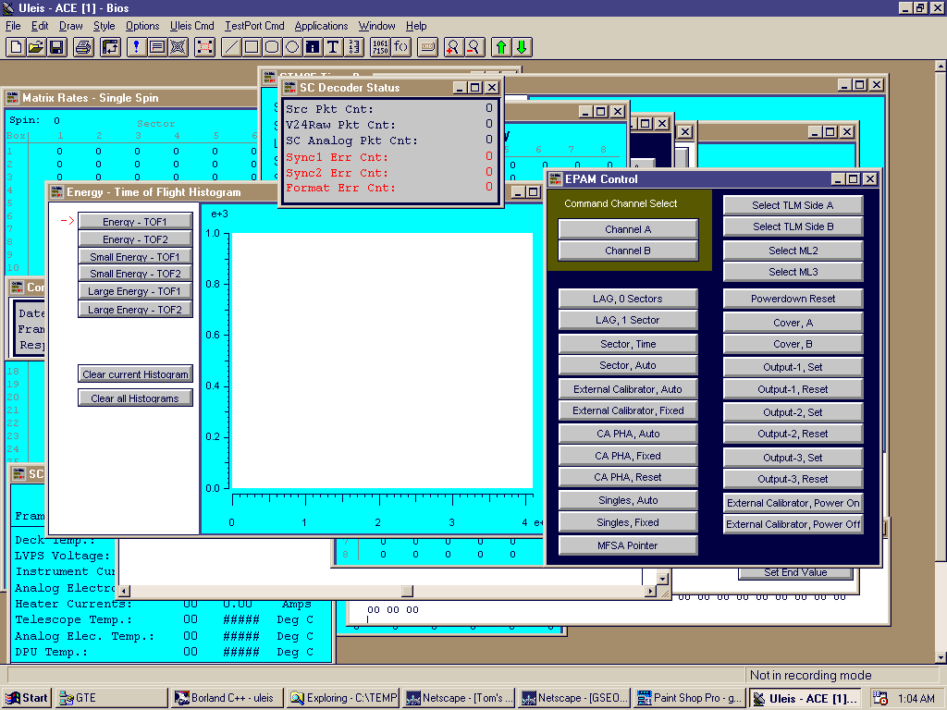
Task: Open the Applications menu
Action: (321, 26)
